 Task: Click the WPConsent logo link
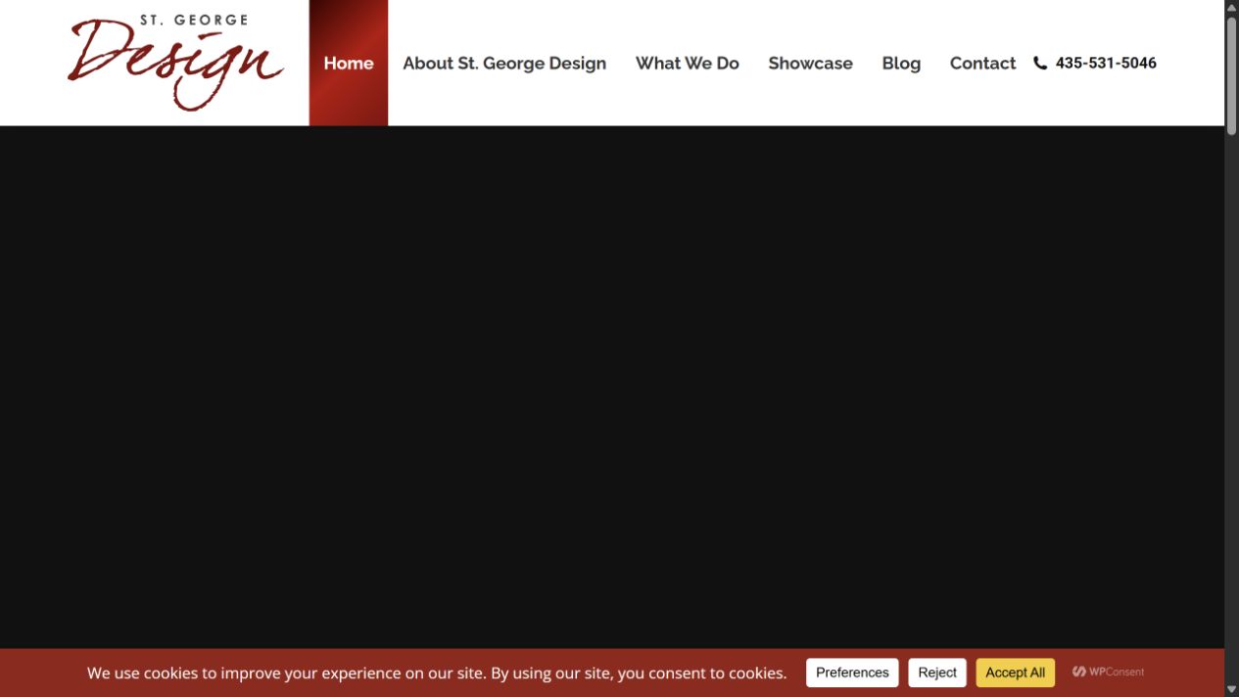(x=1108, y=672)
